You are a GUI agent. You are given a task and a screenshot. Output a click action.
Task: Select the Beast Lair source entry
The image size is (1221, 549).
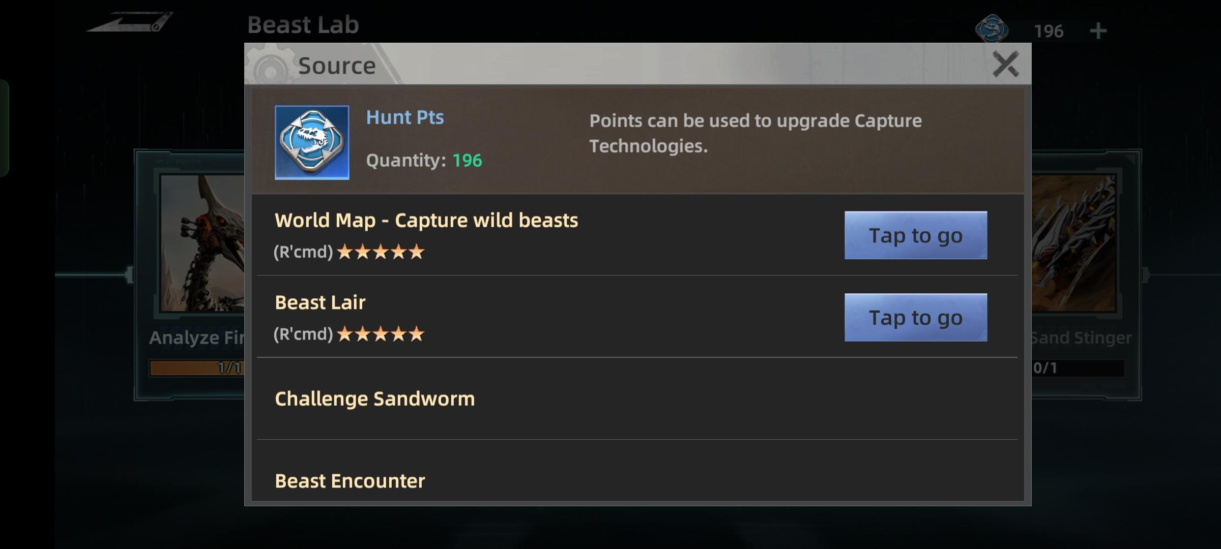point(320,303)
